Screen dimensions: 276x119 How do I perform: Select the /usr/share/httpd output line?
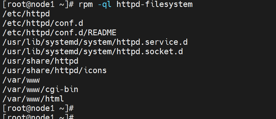tap(40, 61)
